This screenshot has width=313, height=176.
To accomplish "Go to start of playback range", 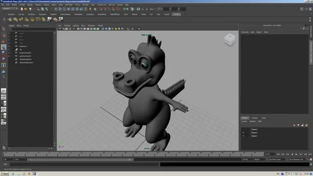I will 278,154.
